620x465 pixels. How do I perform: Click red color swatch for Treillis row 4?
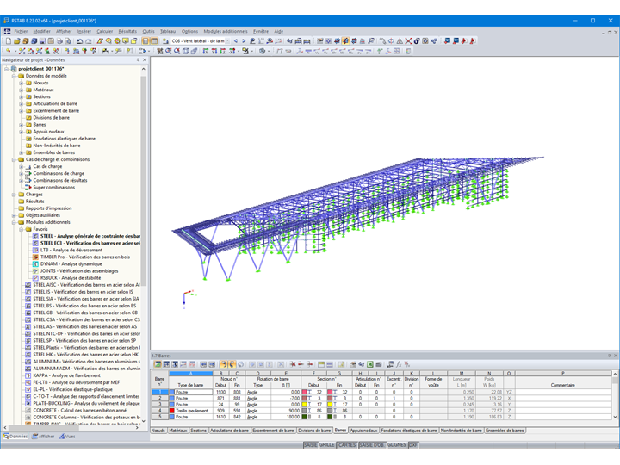[x=172, y=411]
